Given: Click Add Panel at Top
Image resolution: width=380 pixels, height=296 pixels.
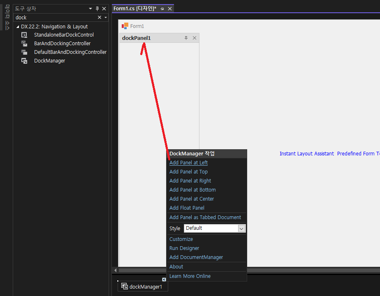Looking at the screenshot, I should 188,172.
